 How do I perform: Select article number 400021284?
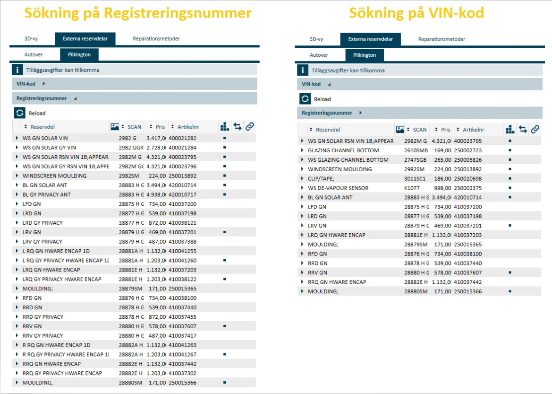(x=182, y=148)
